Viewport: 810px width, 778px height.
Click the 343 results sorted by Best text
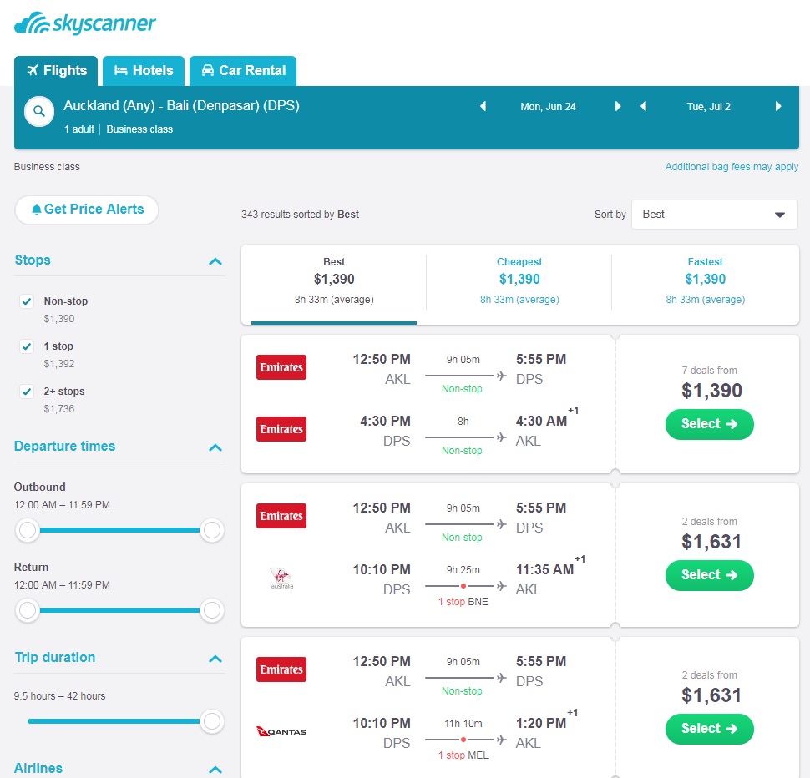300,215
